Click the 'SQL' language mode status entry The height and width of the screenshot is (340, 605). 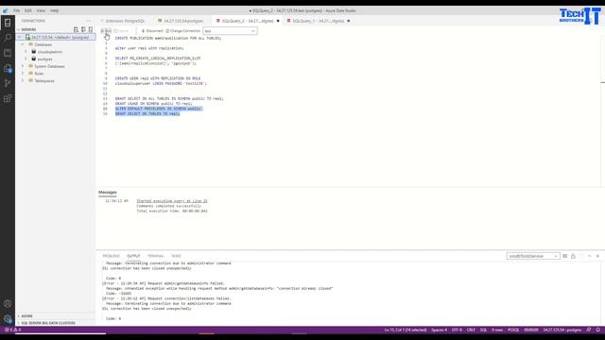pyautogui.click(x=483, y=330)
